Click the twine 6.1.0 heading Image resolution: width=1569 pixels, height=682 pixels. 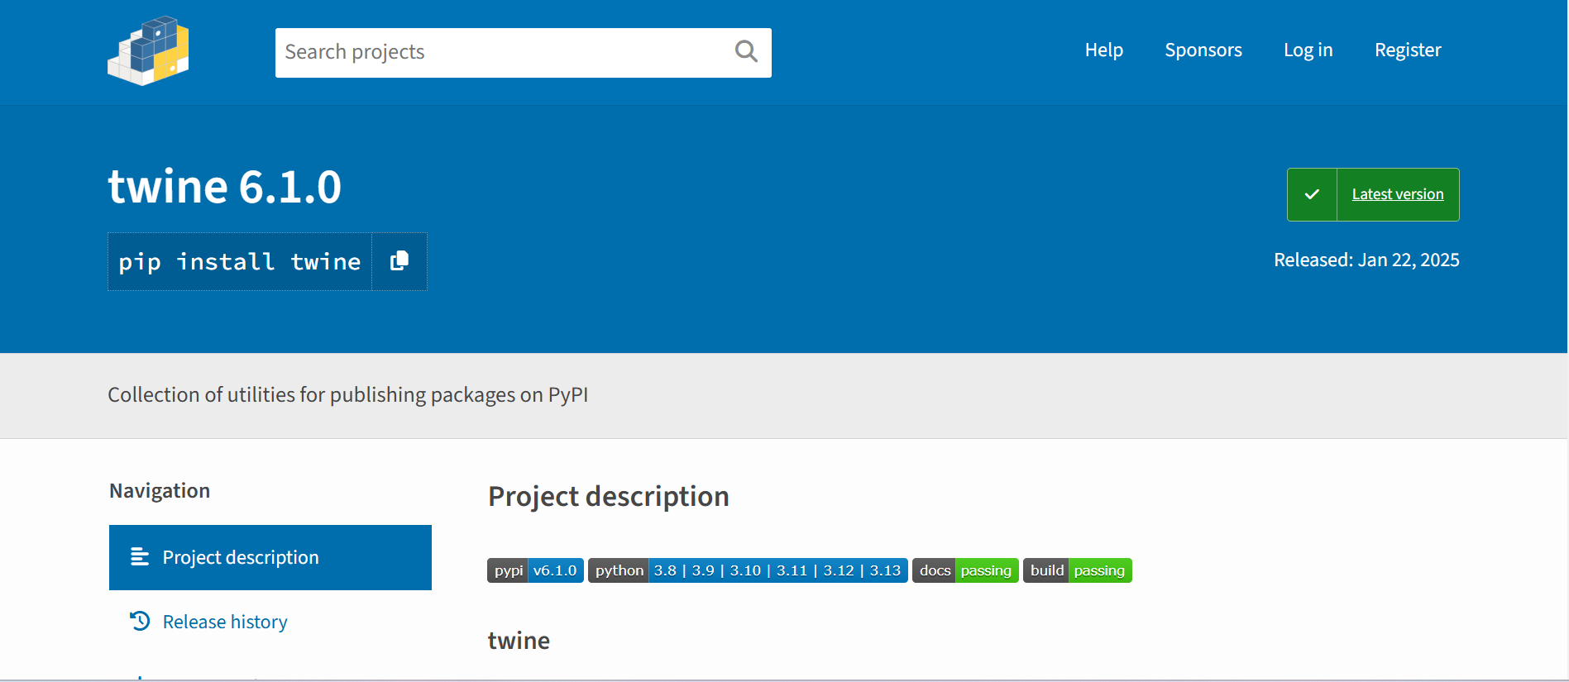pyautogui.click(x=224, y=186)
